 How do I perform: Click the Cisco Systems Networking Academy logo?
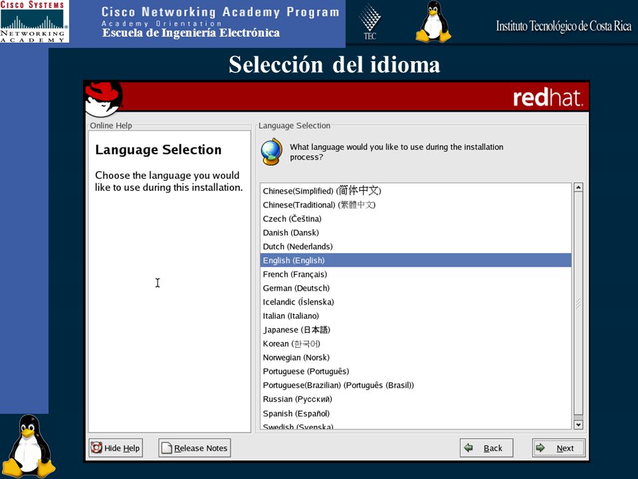click(x=34, y=21)
